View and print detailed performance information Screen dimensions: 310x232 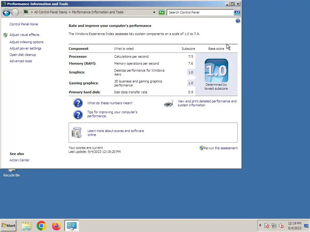point(207,103)
